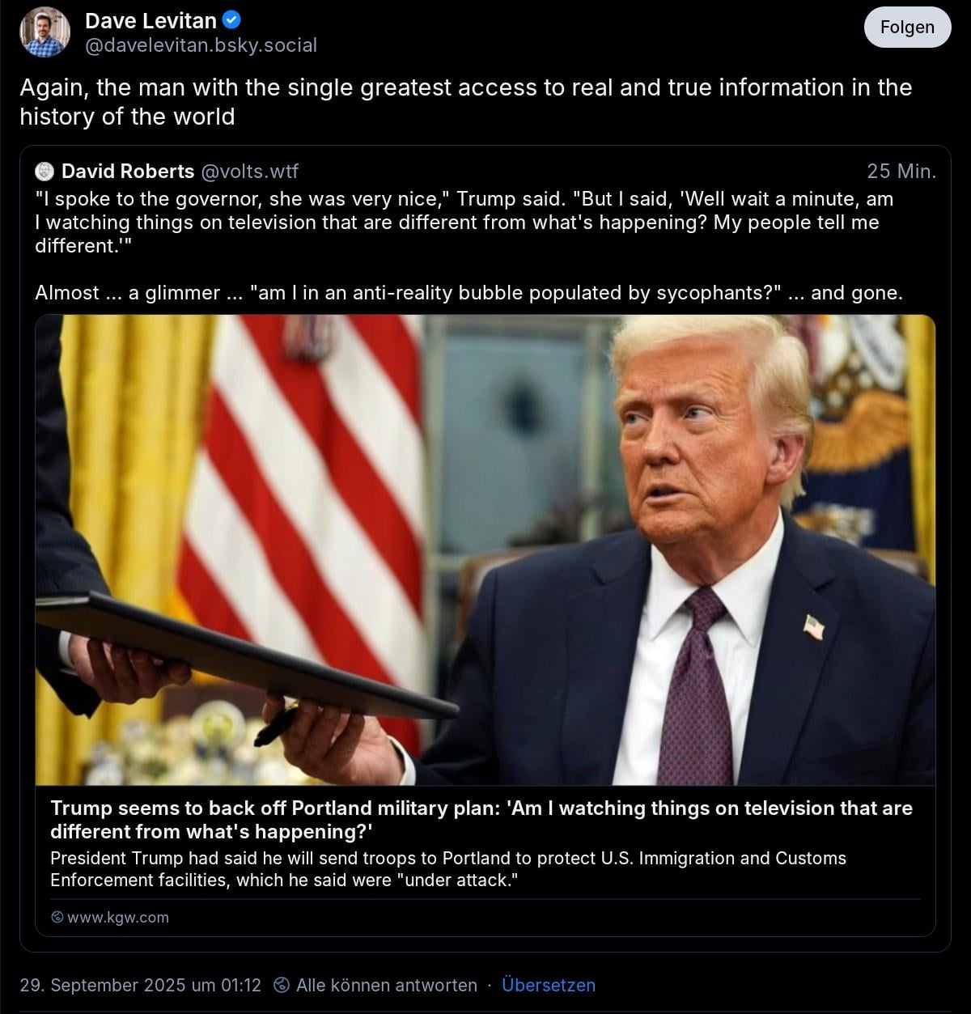
Task: Click Dave Levitan's profile avatar
Action: pos(45,32)
